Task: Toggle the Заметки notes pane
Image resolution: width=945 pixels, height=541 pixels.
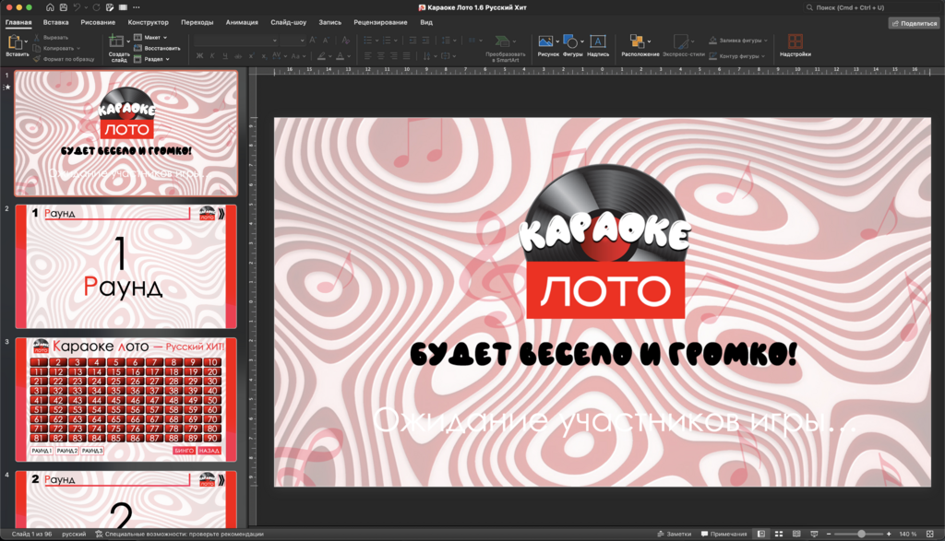Action: click(x=675, y=534)
